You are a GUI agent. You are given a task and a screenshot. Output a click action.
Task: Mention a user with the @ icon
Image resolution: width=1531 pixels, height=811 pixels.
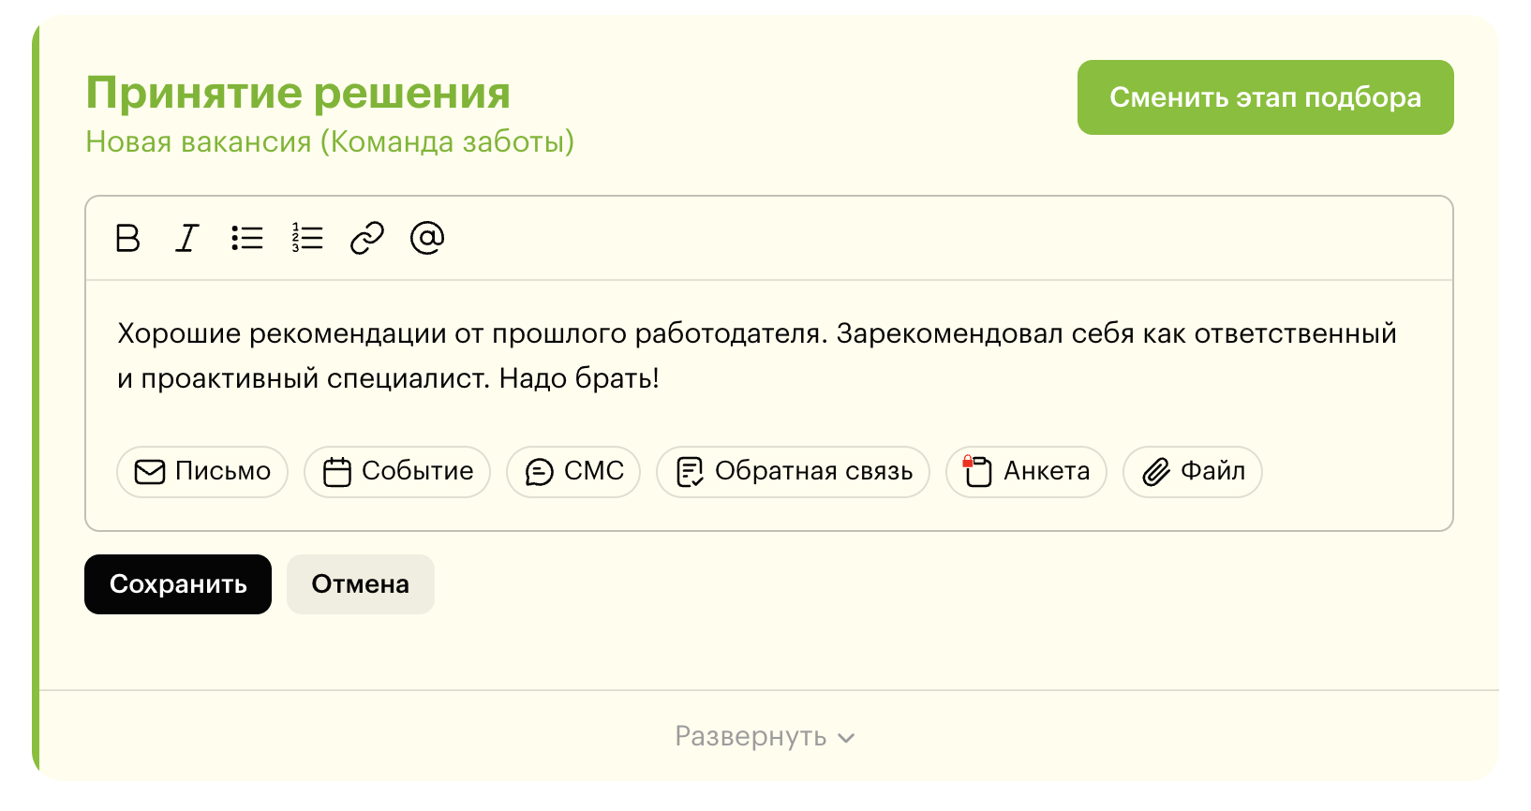427,238
